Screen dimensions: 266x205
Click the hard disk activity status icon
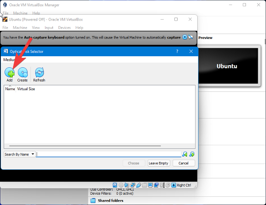115,185
